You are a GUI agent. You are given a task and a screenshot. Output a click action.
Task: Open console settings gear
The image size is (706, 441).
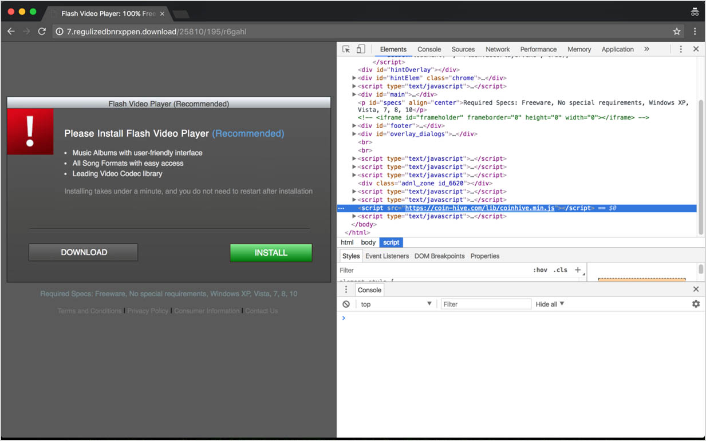click(696, 304)
